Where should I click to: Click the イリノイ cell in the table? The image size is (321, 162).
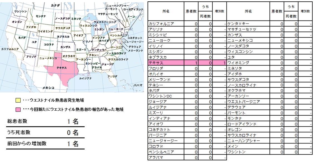tap(166, 46)
